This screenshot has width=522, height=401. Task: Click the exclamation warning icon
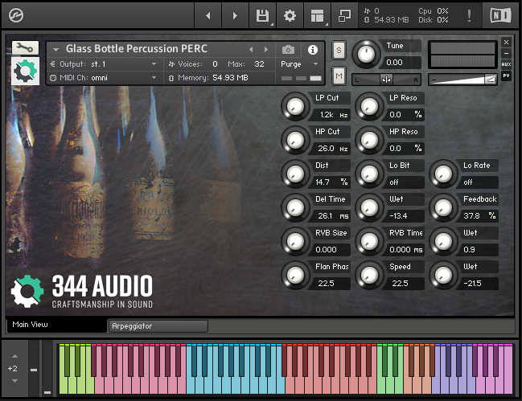(469, 15)
